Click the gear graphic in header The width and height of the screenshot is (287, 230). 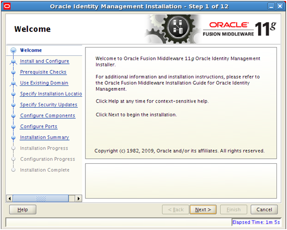click(x=173, y=29)
